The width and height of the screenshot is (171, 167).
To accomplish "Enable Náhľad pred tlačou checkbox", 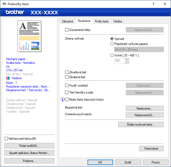I will tap(6, 139).
